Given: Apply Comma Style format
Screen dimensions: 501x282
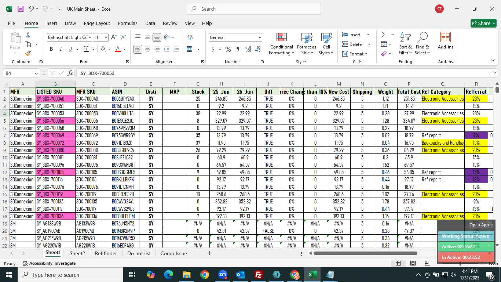Looking at the screenshot, I should tap(238, 49).
